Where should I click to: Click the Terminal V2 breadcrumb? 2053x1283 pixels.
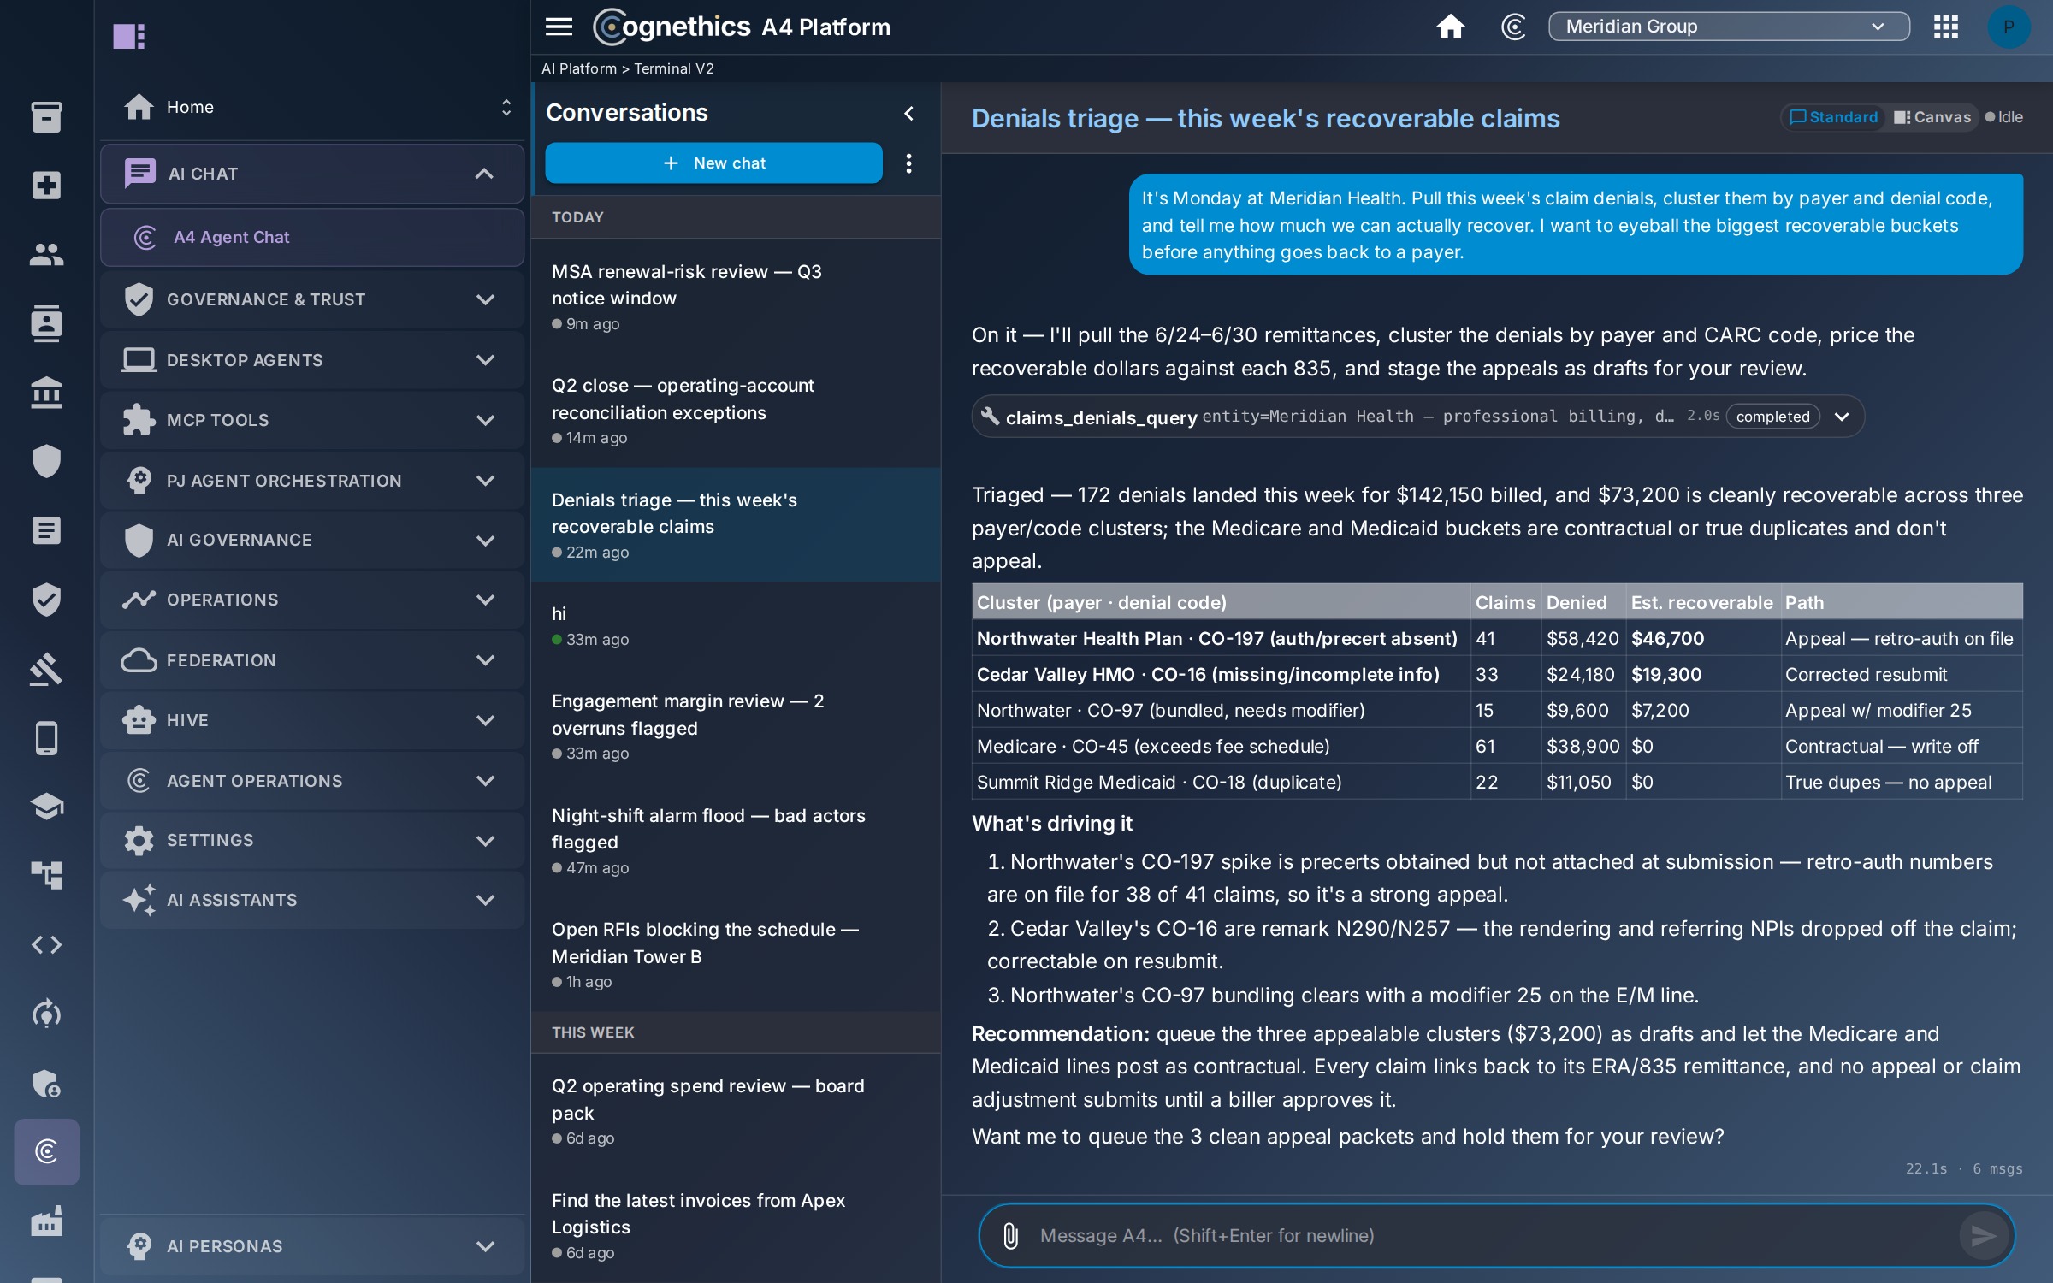674,68
